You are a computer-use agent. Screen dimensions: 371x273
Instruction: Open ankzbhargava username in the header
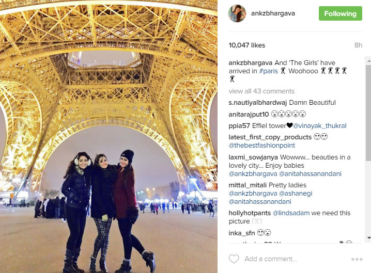[x=273, y=13]
